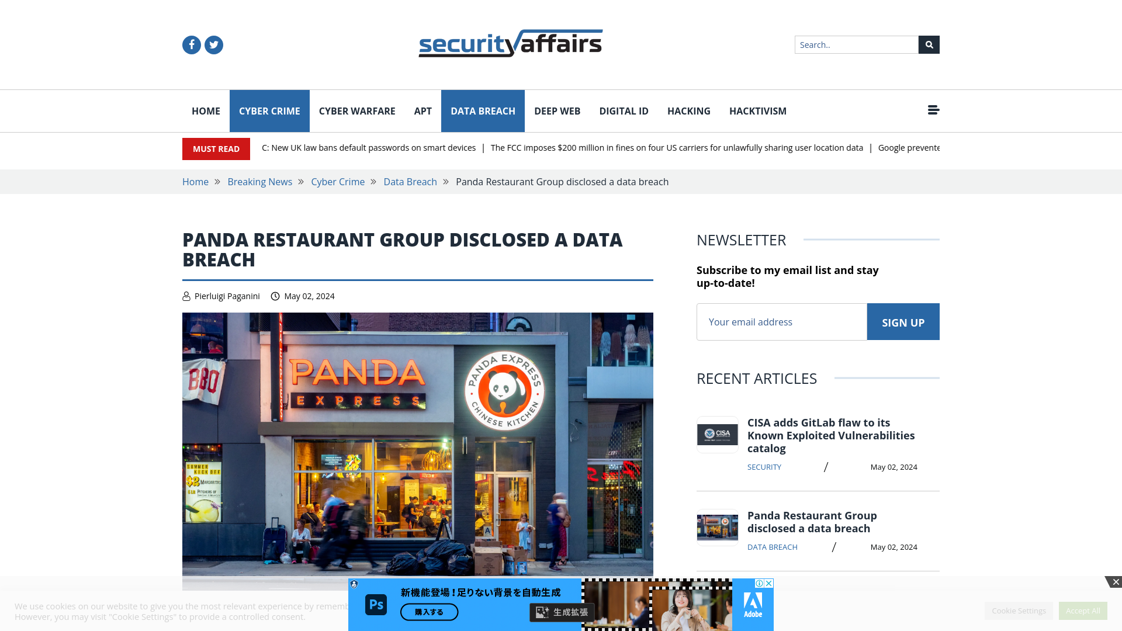Click the search magnifier icon
This screenshot has width=1122, height=631.
coord(929,44)
